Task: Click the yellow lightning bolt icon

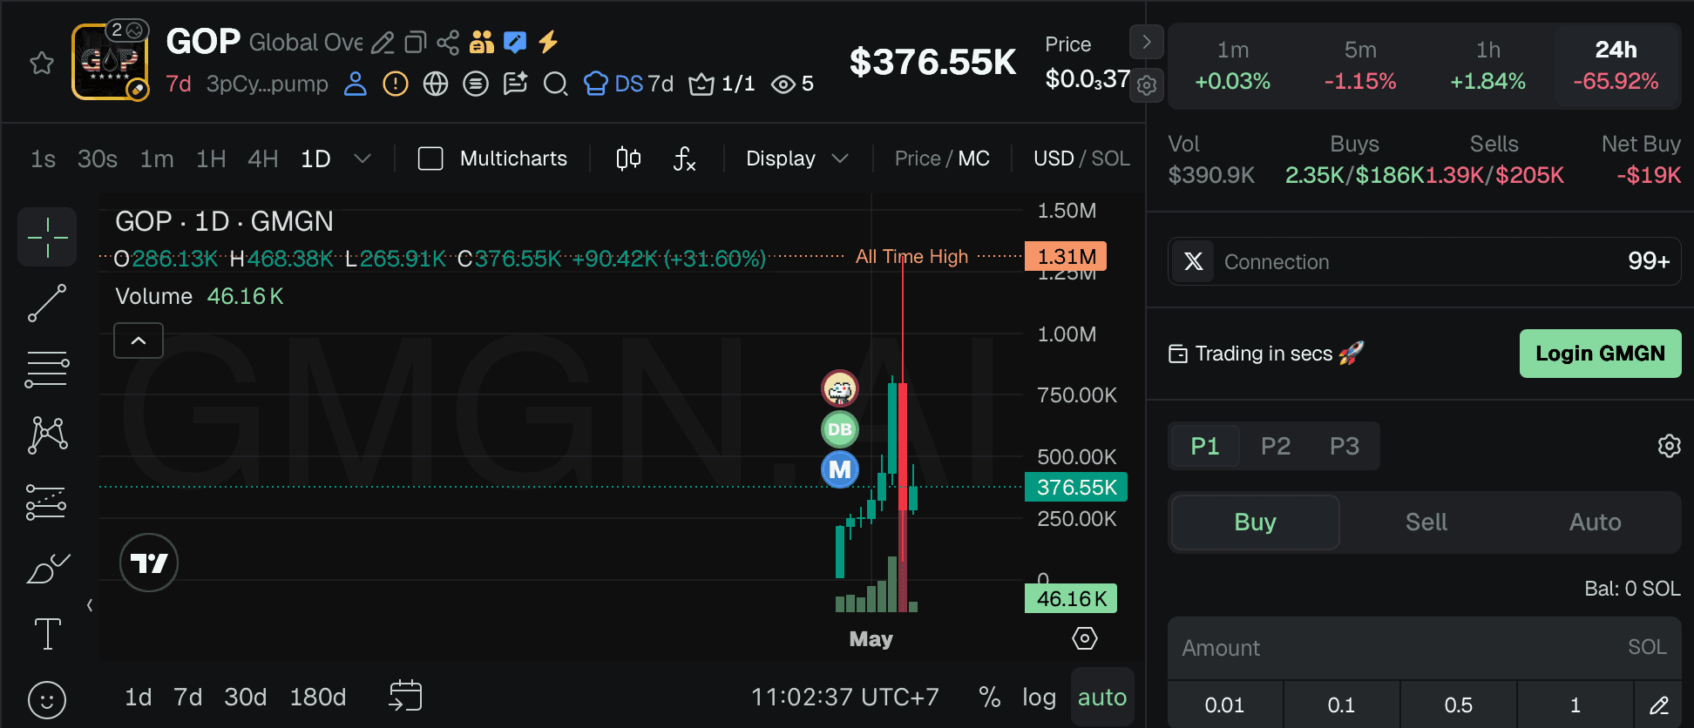Action: click(x=548, y=42)
